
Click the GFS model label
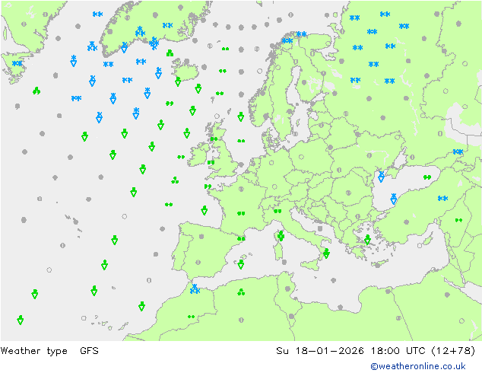click(89, 350)
